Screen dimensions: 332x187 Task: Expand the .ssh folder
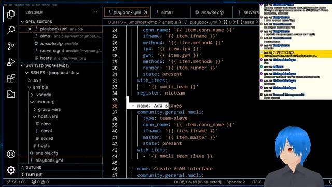29,80
